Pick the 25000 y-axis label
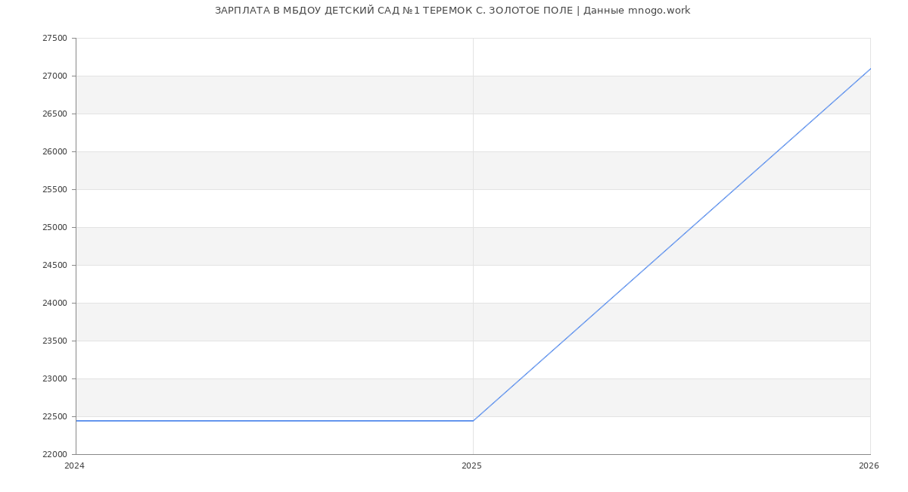908x492 pixels. click(54, 228)
